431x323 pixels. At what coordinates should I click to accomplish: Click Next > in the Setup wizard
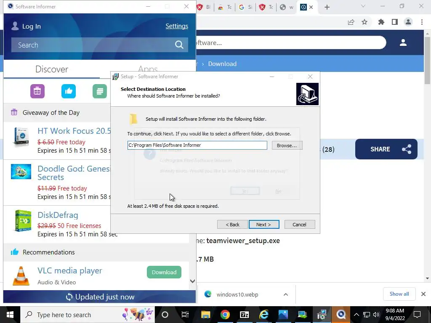pos(264,225)
